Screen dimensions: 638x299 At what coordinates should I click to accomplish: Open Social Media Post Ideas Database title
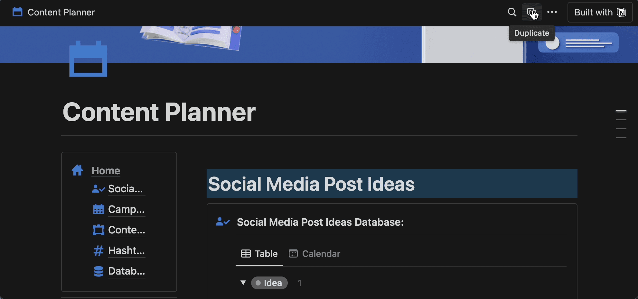click(320, 222)
